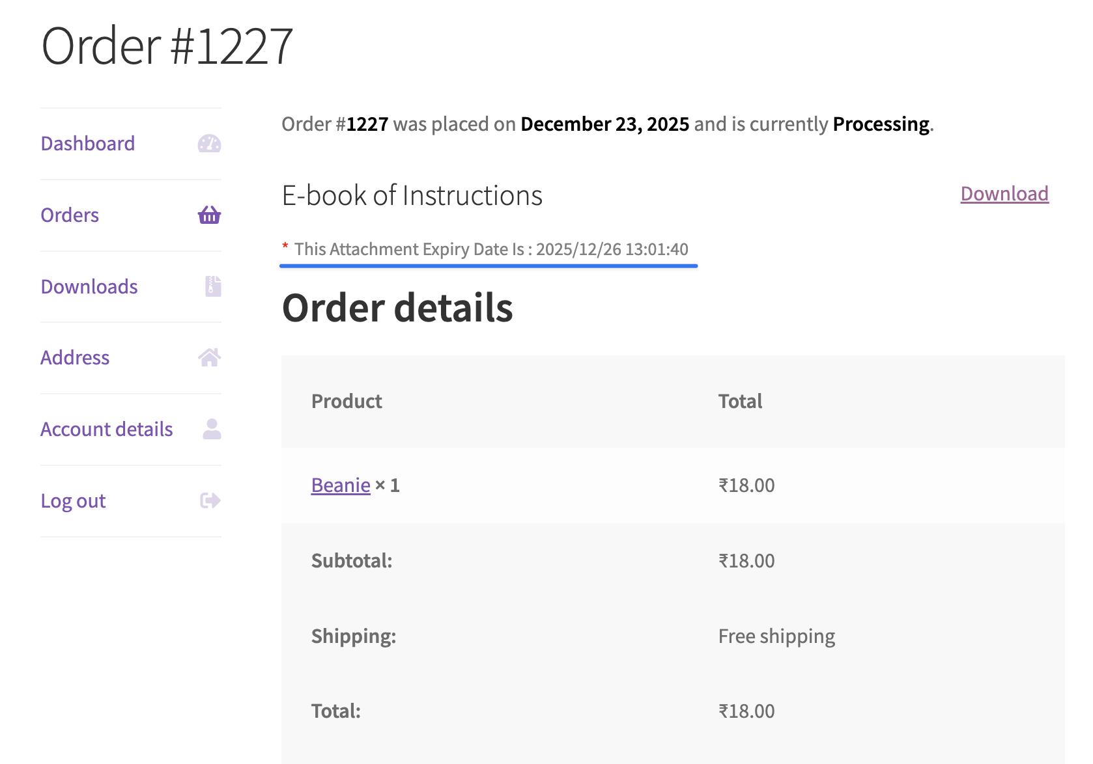Click the December 23, 2025 order date

604,124
